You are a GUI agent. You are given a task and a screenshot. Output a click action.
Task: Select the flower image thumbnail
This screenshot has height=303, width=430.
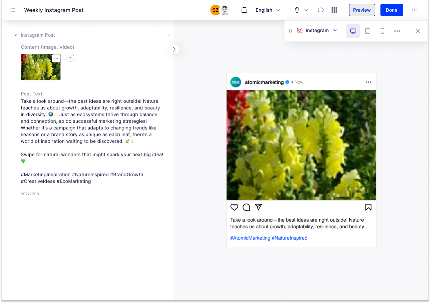pos(41,67)
